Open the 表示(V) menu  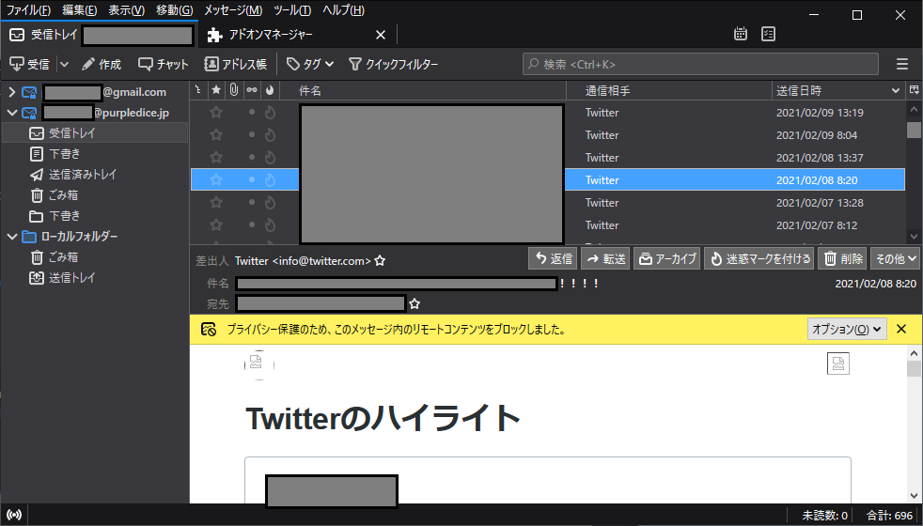click(127, 10)
